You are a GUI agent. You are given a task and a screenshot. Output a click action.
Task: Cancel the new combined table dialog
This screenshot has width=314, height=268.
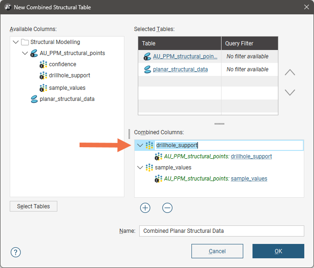(217, 251)
